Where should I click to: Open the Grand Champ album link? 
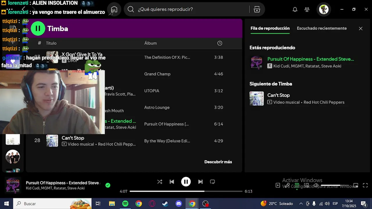[x=157, y=74]
